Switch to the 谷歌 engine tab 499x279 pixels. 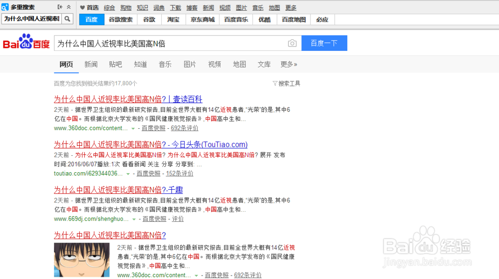tap(149, 20)
